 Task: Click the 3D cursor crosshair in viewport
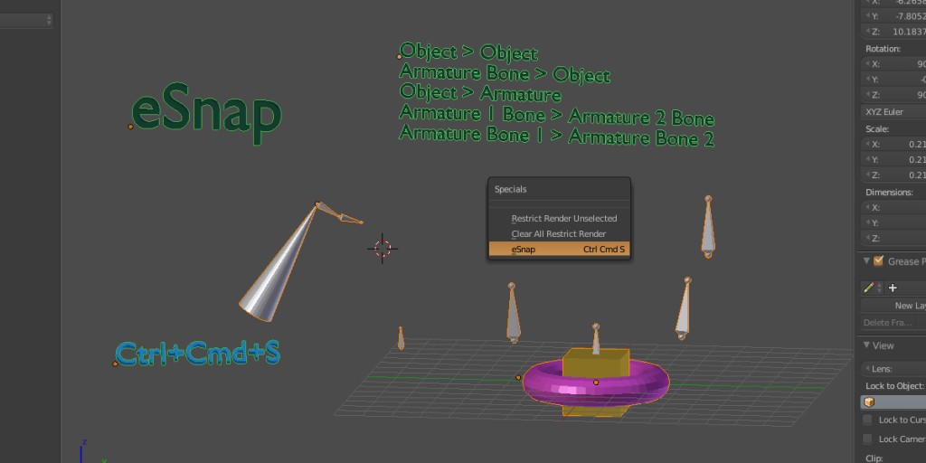click(383, 249)
